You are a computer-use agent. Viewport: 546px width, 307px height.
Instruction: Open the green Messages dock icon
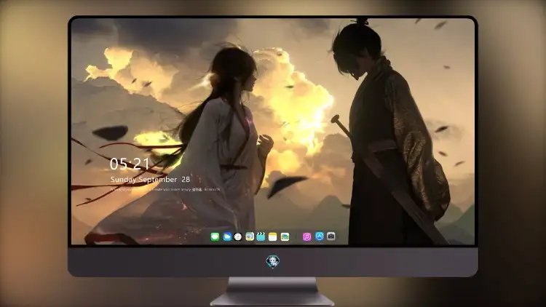tap(215, 236)
